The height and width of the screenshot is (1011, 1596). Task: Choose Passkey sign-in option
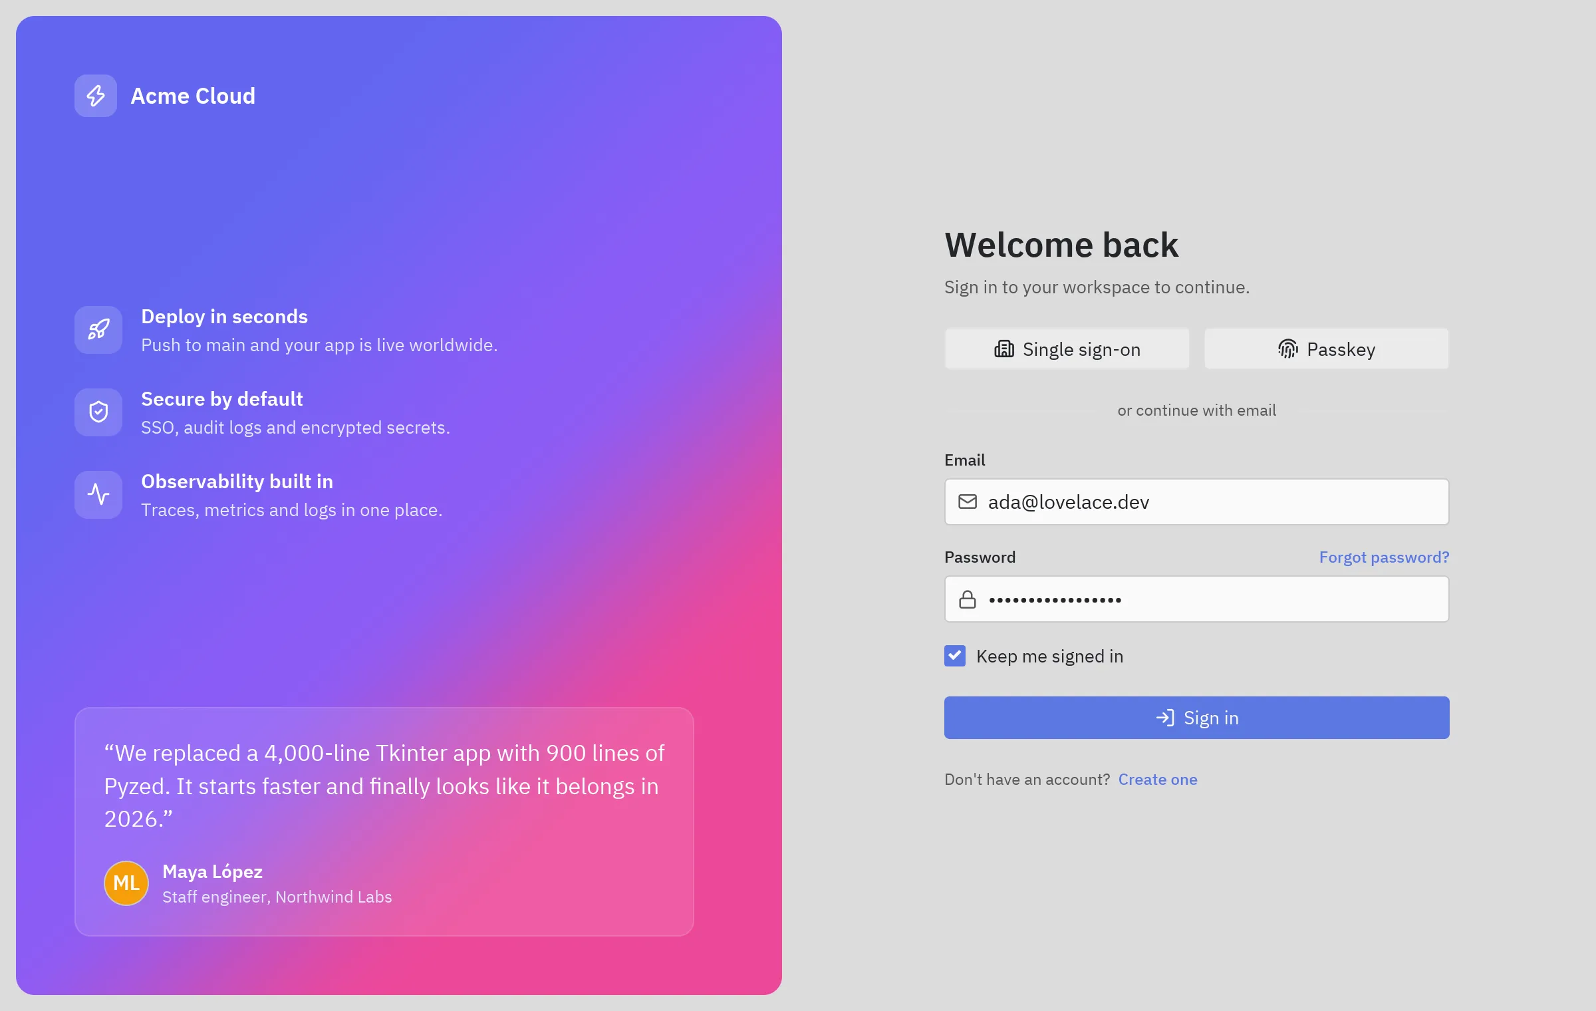(x=1327, y=349)
